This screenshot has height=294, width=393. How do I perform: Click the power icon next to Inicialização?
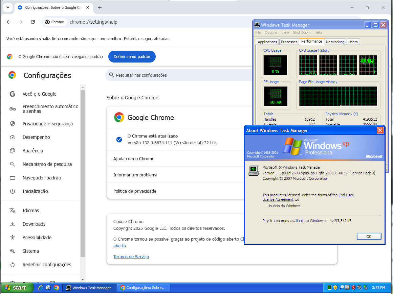pyautogui.click(x=13, y=191)
